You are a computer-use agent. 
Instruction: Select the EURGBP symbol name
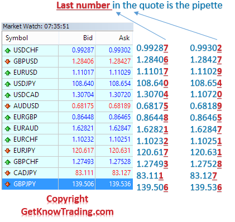pos(25,117)
